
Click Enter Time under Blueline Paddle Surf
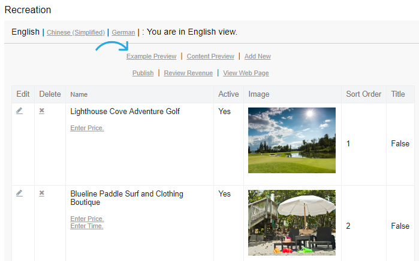pyautogui.click(x=87, y=226)
